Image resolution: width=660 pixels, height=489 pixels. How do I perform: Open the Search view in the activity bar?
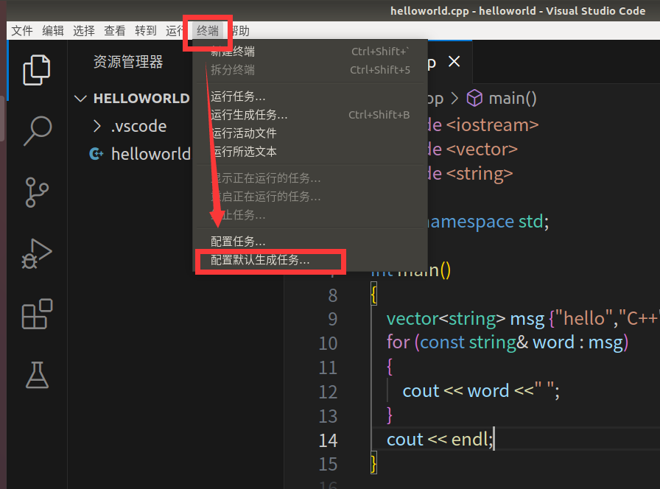tap(38, 131)
